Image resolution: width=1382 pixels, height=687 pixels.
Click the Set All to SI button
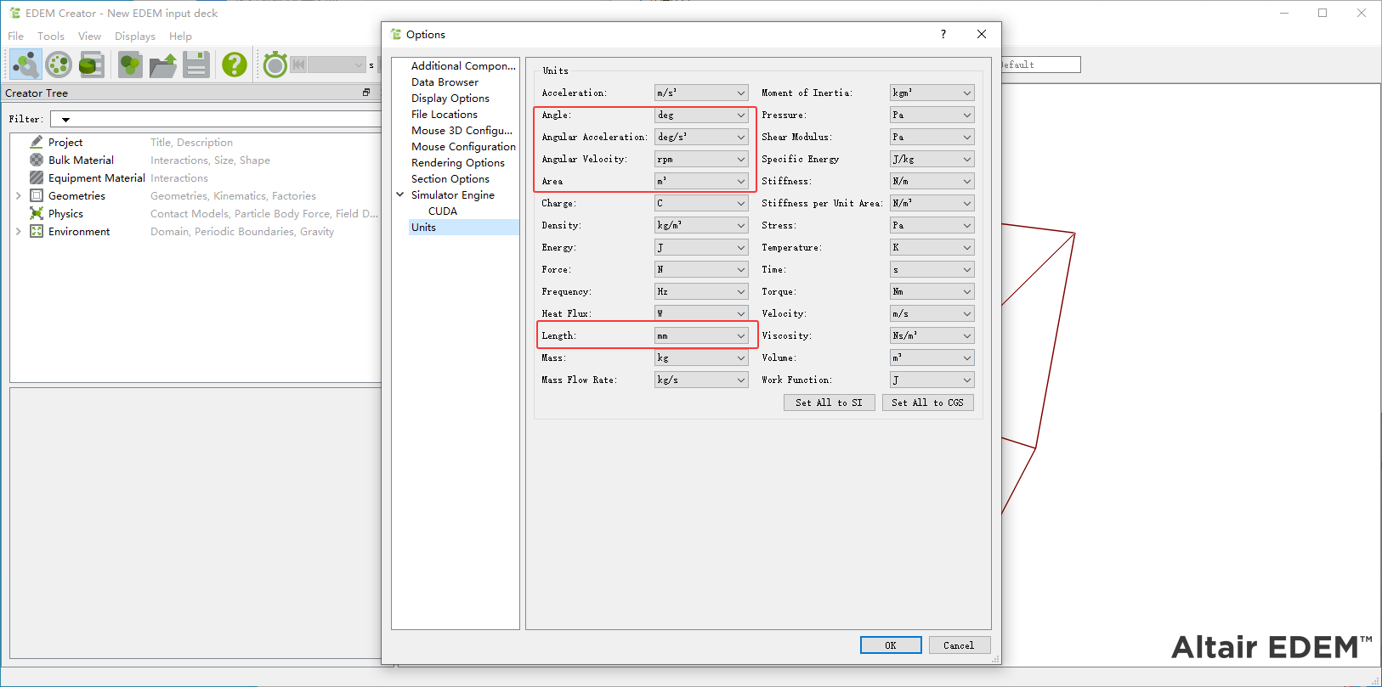point(829,403)
